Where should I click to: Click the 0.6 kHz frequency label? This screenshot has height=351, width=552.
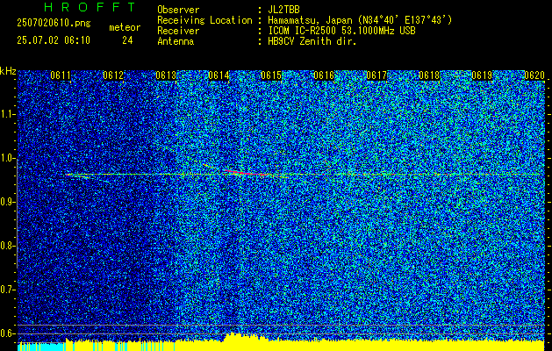[x=7, y=333]
